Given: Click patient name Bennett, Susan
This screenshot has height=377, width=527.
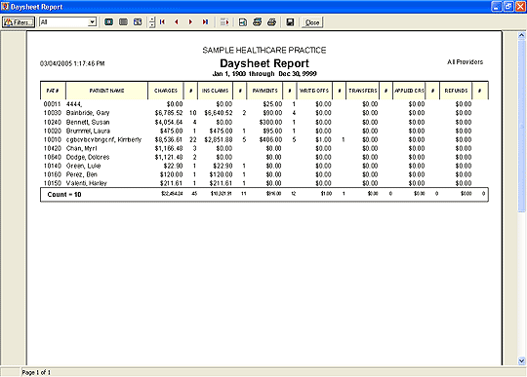Looking at the screenshot, I should pos(88,122).
